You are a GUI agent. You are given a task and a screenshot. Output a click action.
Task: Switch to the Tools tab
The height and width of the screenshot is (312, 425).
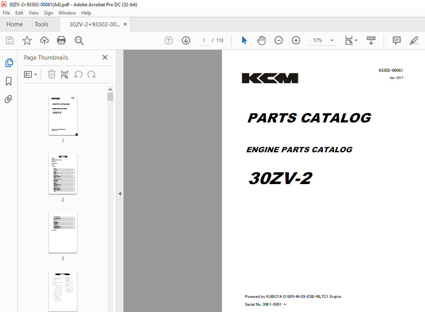(41, 24)
